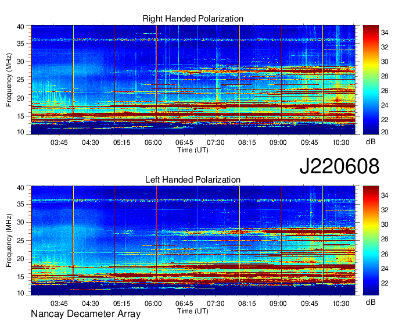
Task: Click the 35 MHz tick of the left-handed plot
Action: click(x=21, y=204)
